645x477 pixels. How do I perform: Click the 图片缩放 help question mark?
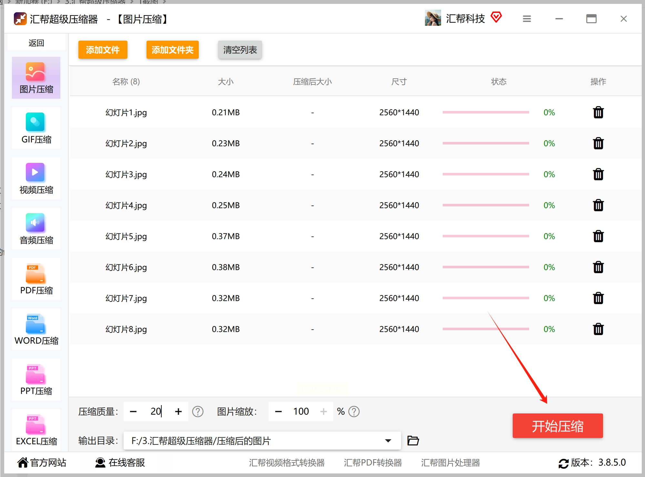tap(354, 412)
